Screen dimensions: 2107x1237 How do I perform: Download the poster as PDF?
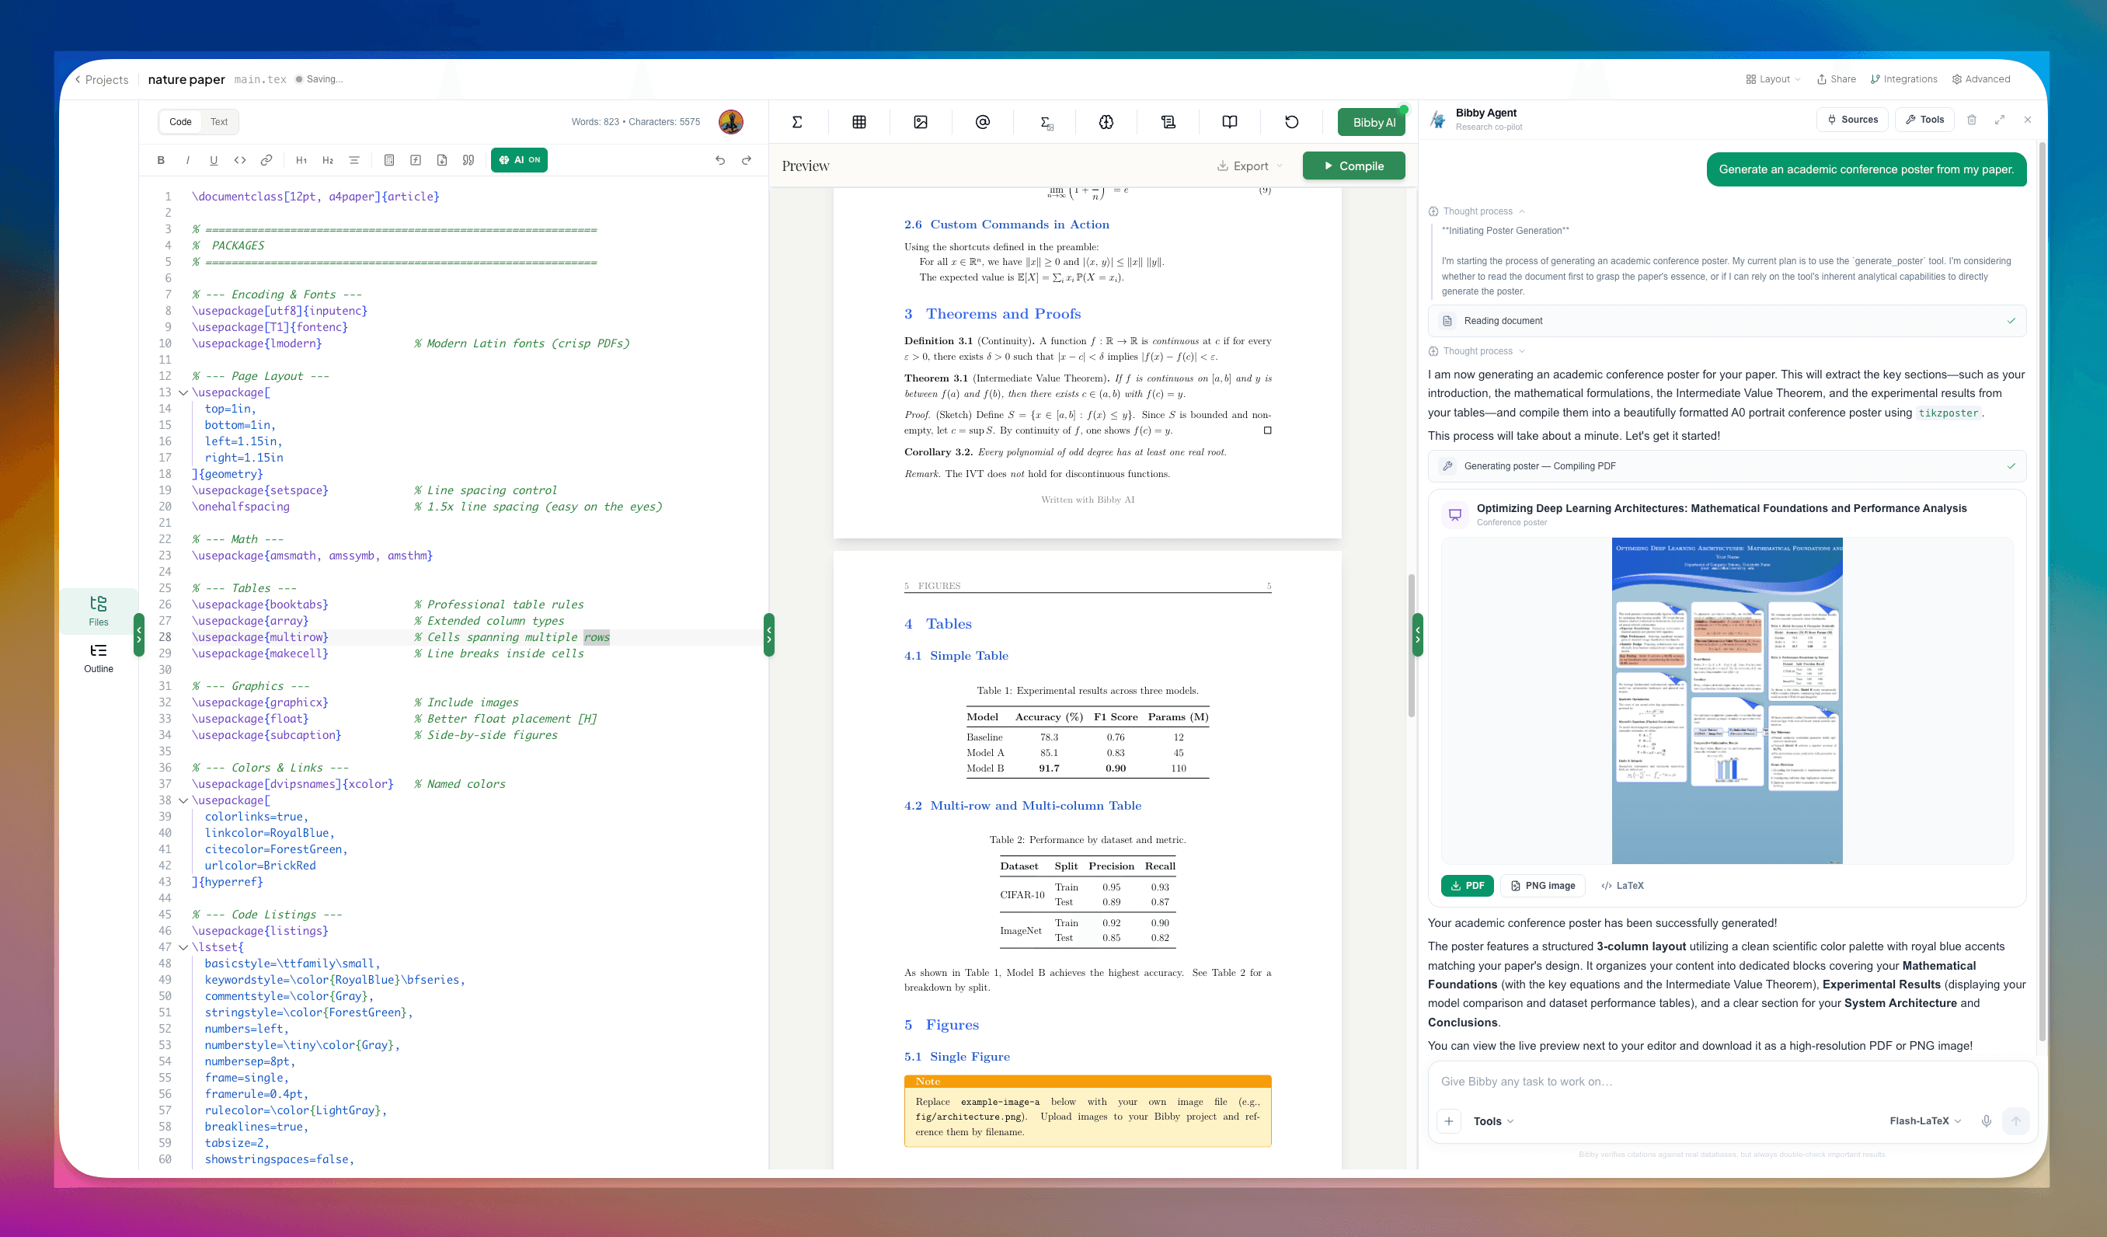(1468, 886)
